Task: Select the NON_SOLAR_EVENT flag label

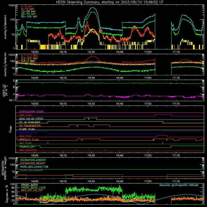Action: click(31, 119)
